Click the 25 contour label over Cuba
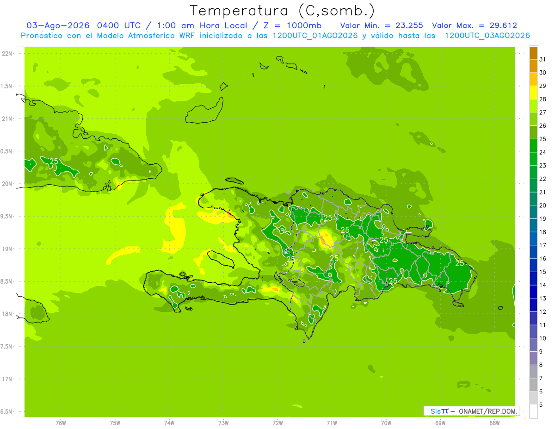Screen dimensions: 555x429 pyautogui.click(x=54, y=161)
